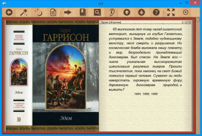202x136 pixels.
Task: Open the document contents page icon
Action: pyautogui.click(x=53, y=12)
